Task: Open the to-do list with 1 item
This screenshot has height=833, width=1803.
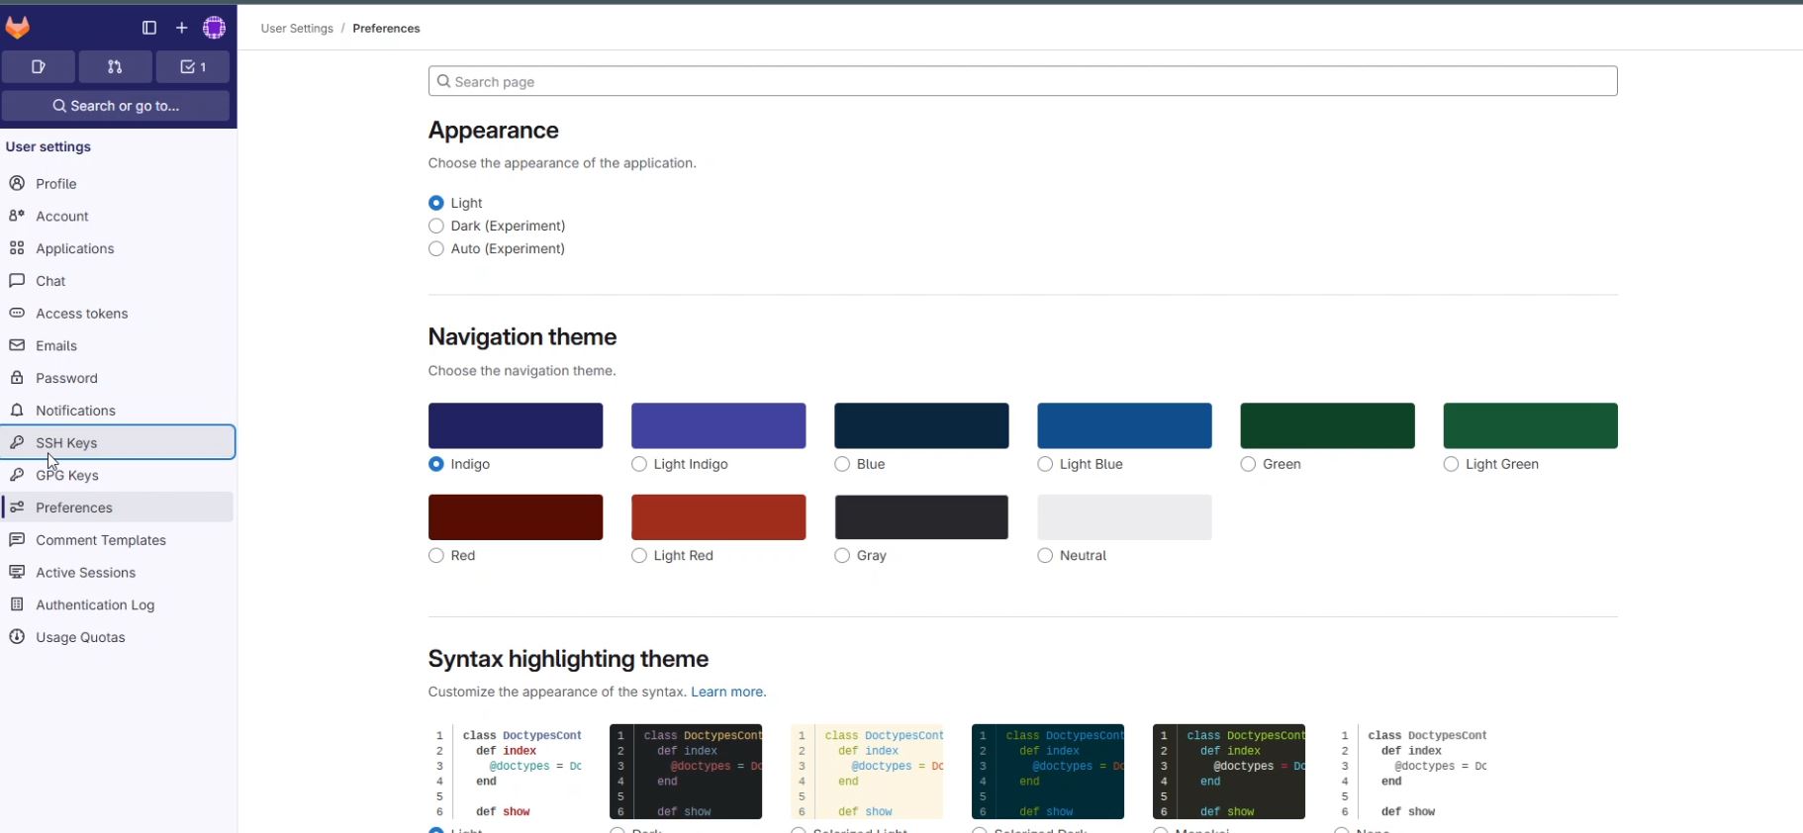Action: tap(193, 66)
